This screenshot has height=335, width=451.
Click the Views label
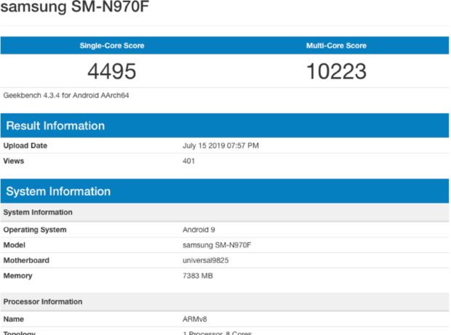(14, 161)
